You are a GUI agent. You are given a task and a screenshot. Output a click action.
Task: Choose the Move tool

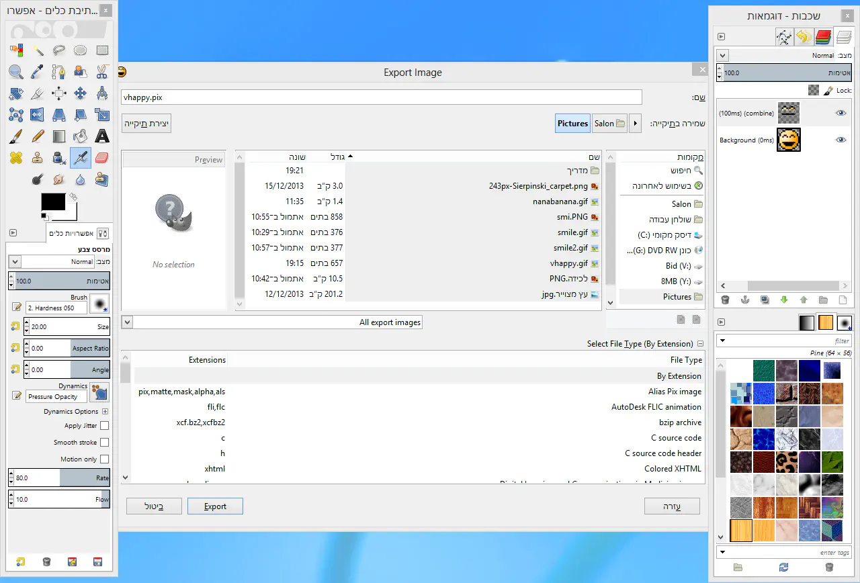pos(81,93)
